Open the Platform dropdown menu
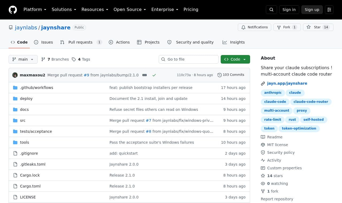The height and width of the screenshot is (203, 342). coord(35,10)
